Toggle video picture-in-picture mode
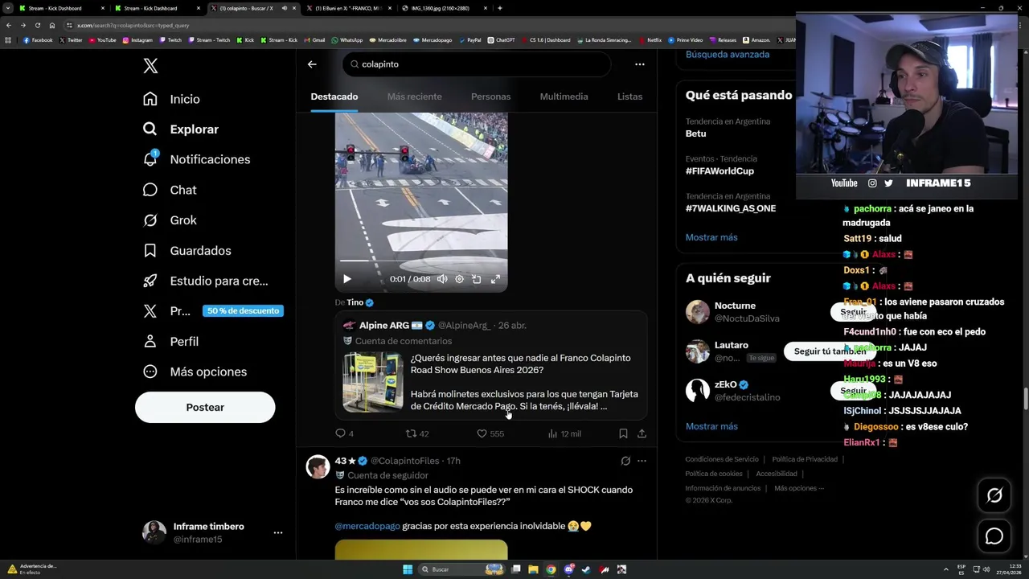Image resolution: width=1029 pixels, height=579 pixels. click(x=477, y=279)
